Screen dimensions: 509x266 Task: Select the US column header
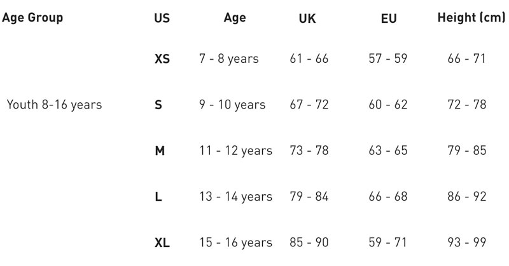[x=162, y=18]
